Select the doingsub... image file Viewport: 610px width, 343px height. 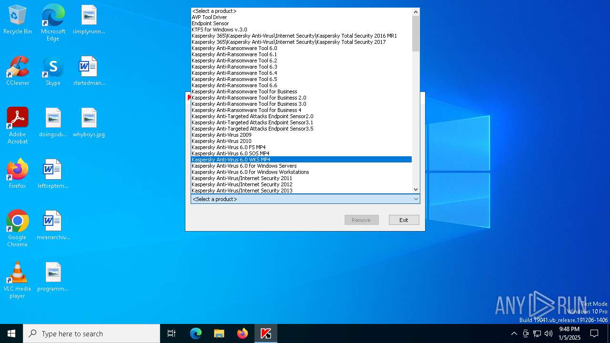(53, 123)
